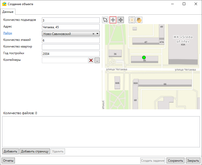Screen dimensions: 202x165
Task: Click the Год постройки field
Action: click(x=71, y=54)
